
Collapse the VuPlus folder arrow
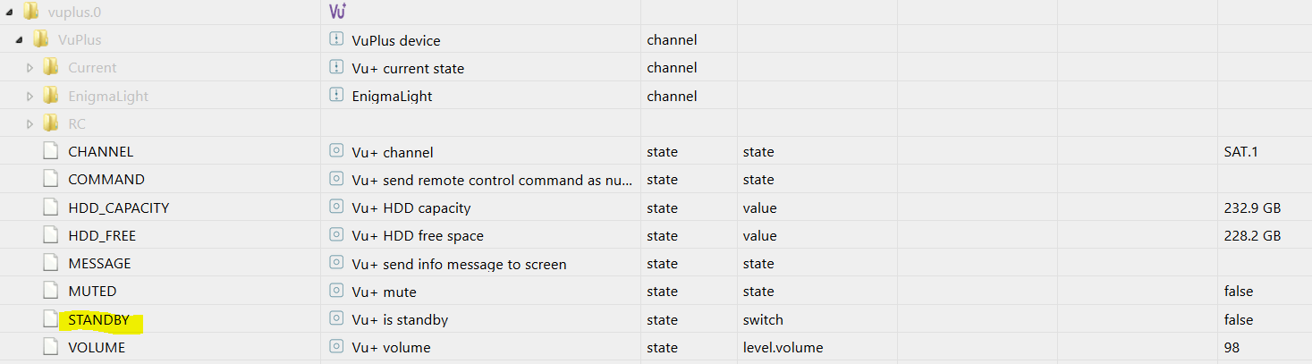pyautogui.click(x=19, y=40)
